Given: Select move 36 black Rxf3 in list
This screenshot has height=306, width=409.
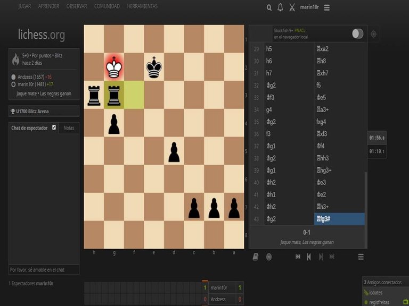Looking at the screenshot, I should click(x=324, y=134).
